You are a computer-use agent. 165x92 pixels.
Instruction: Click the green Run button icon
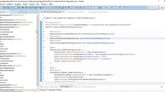(35, 8)
